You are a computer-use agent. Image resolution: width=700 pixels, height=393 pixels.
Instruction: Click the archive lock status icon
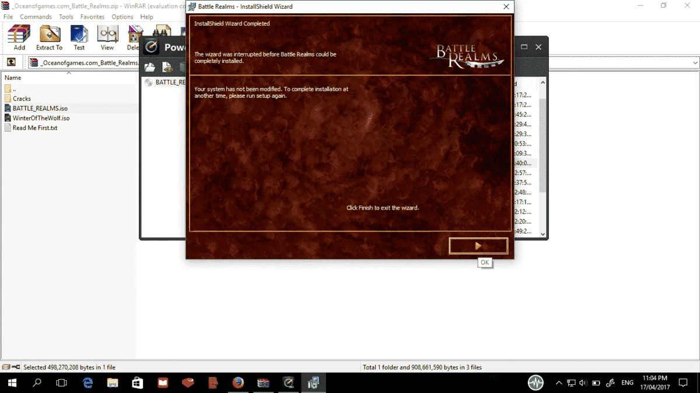click(x=15, y=367)
